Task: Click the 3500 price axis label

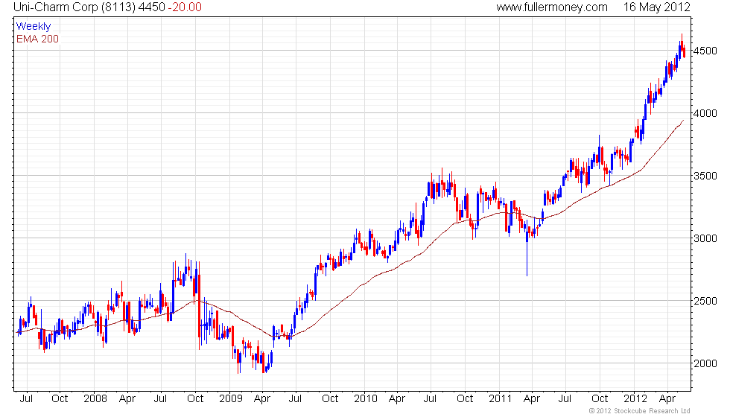Action: pyautogui.click(x=705, y=176)
